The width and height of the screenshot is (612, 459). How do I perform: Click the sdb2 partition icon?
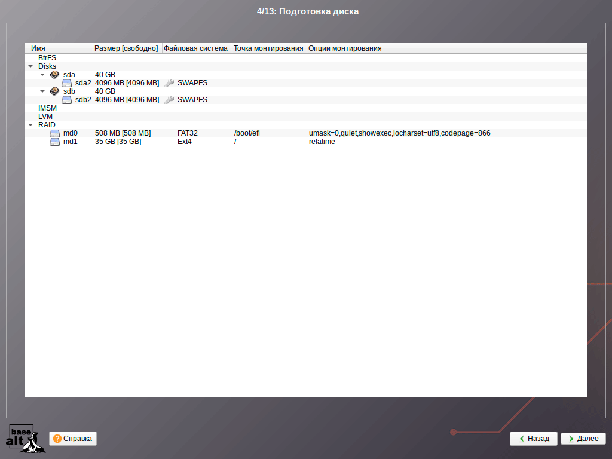[67, 100]
